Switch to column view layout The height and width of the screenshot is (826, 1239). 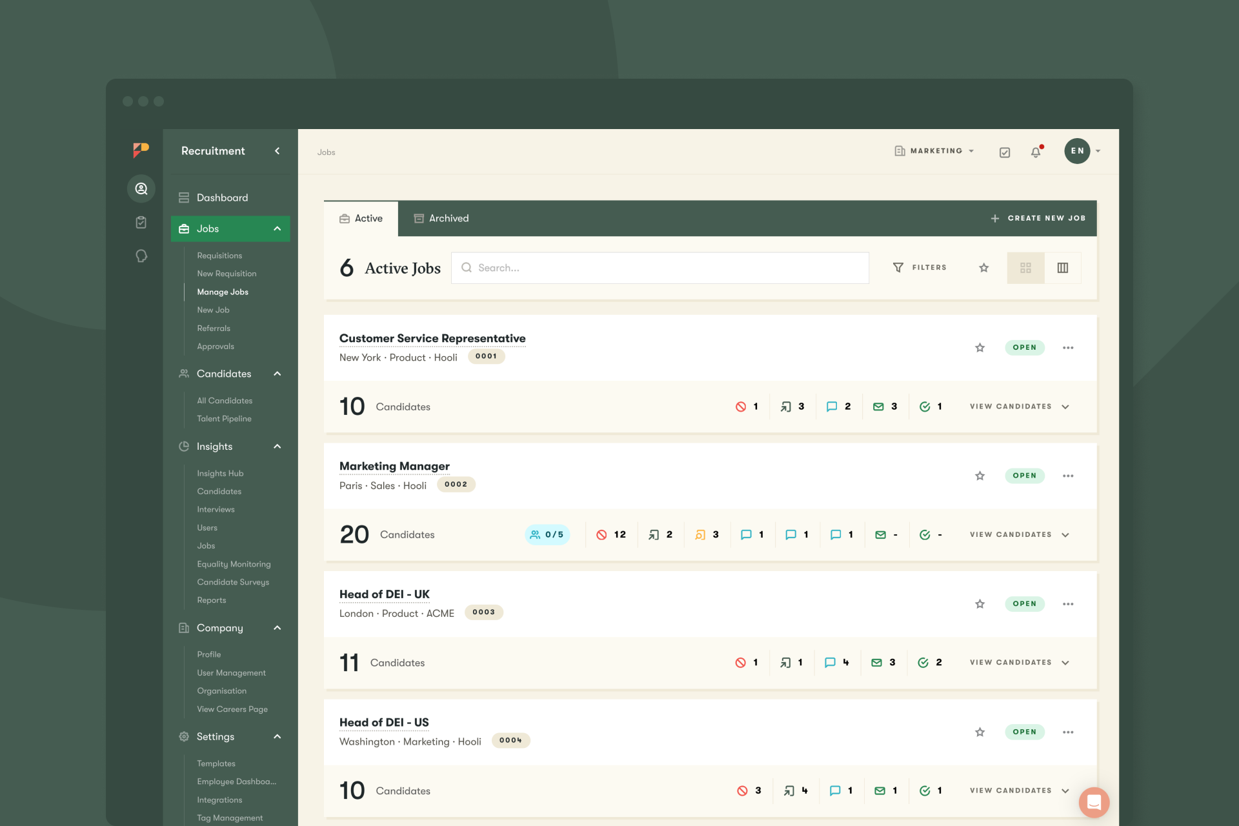[1063, 268]
